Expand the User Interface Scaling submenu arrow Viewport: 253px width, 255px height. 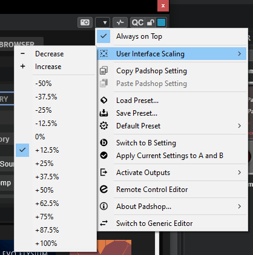239,54
